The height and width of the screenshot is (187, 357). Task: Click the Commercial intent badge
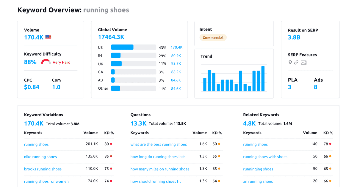point(213,38)
